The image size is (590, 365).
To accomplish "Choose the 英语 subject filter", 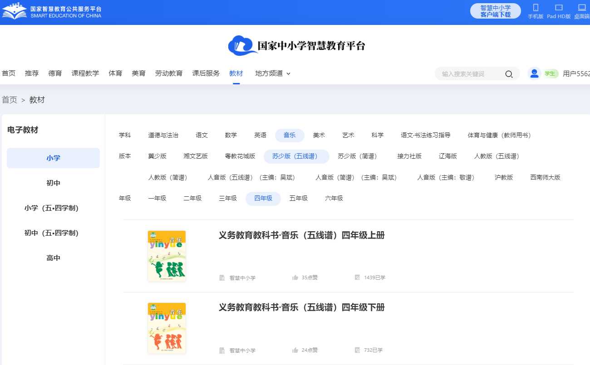I will click(261, 135).
